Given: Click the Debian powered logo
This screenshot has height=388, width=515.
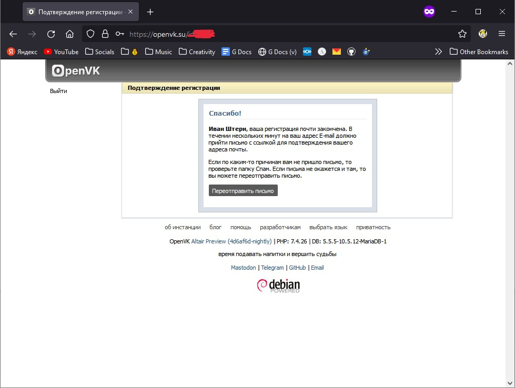Looking at the screenshot, I should tap(278, 285).
